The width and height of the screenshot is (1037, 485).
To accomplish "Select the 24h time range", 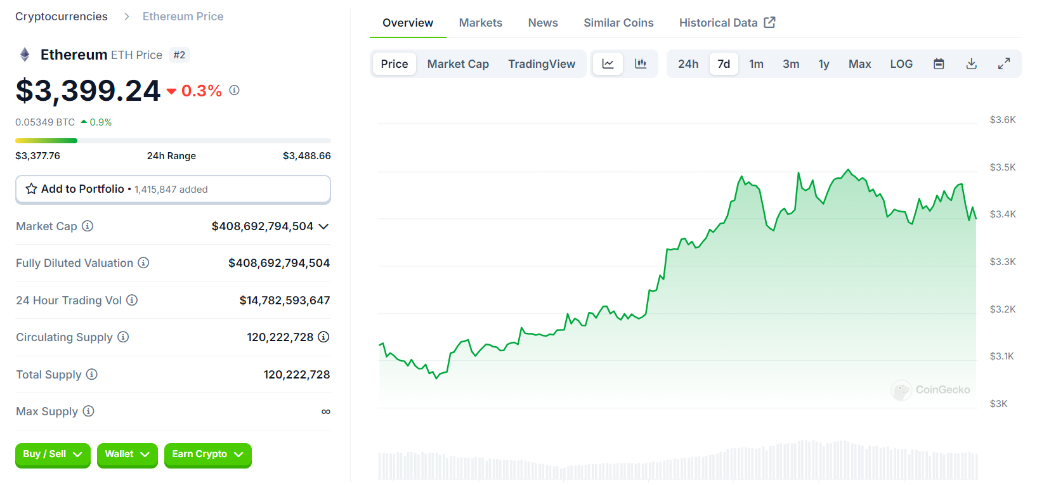I will pos(688,63).
